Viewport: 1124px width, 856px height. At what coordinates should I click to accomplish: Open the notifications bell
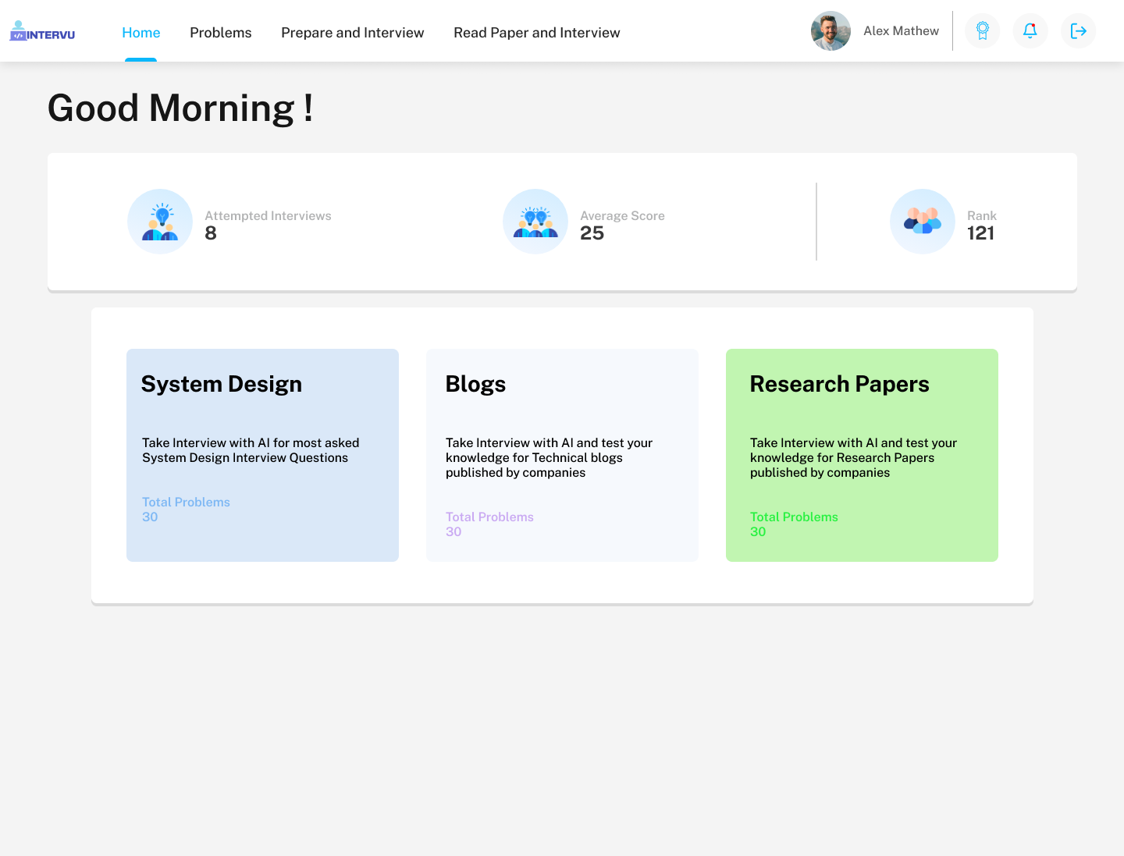(x=1030, y=31)
